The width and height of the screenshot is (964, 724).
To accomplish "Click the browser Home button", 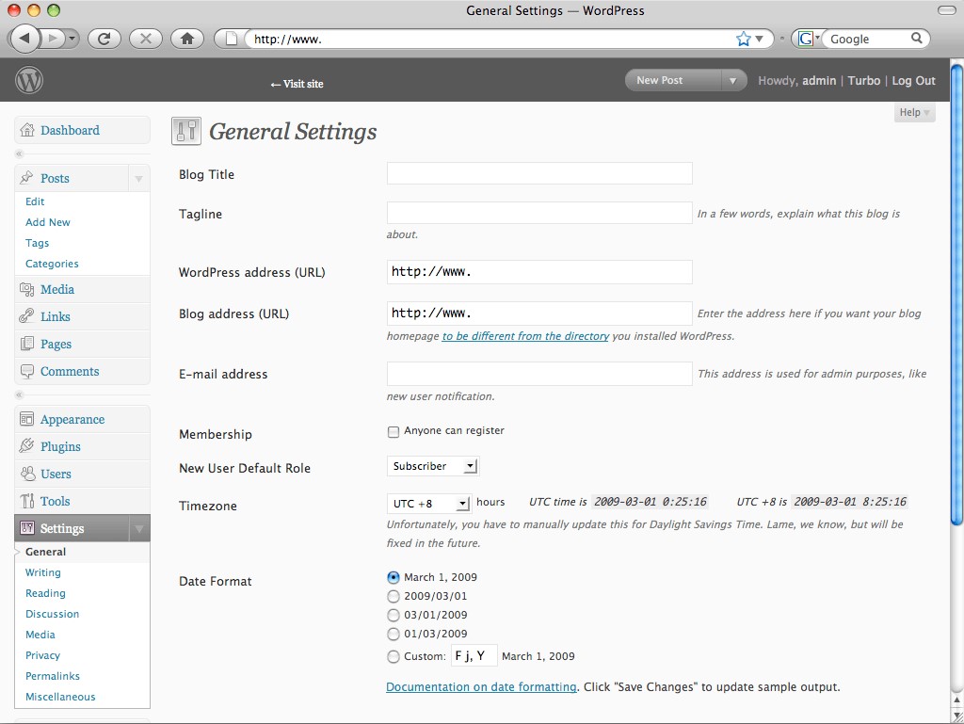I will click(x=186, y=39).
